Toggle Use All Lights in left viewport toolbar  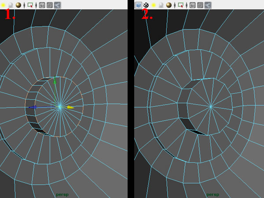click(x=3, y=5)
